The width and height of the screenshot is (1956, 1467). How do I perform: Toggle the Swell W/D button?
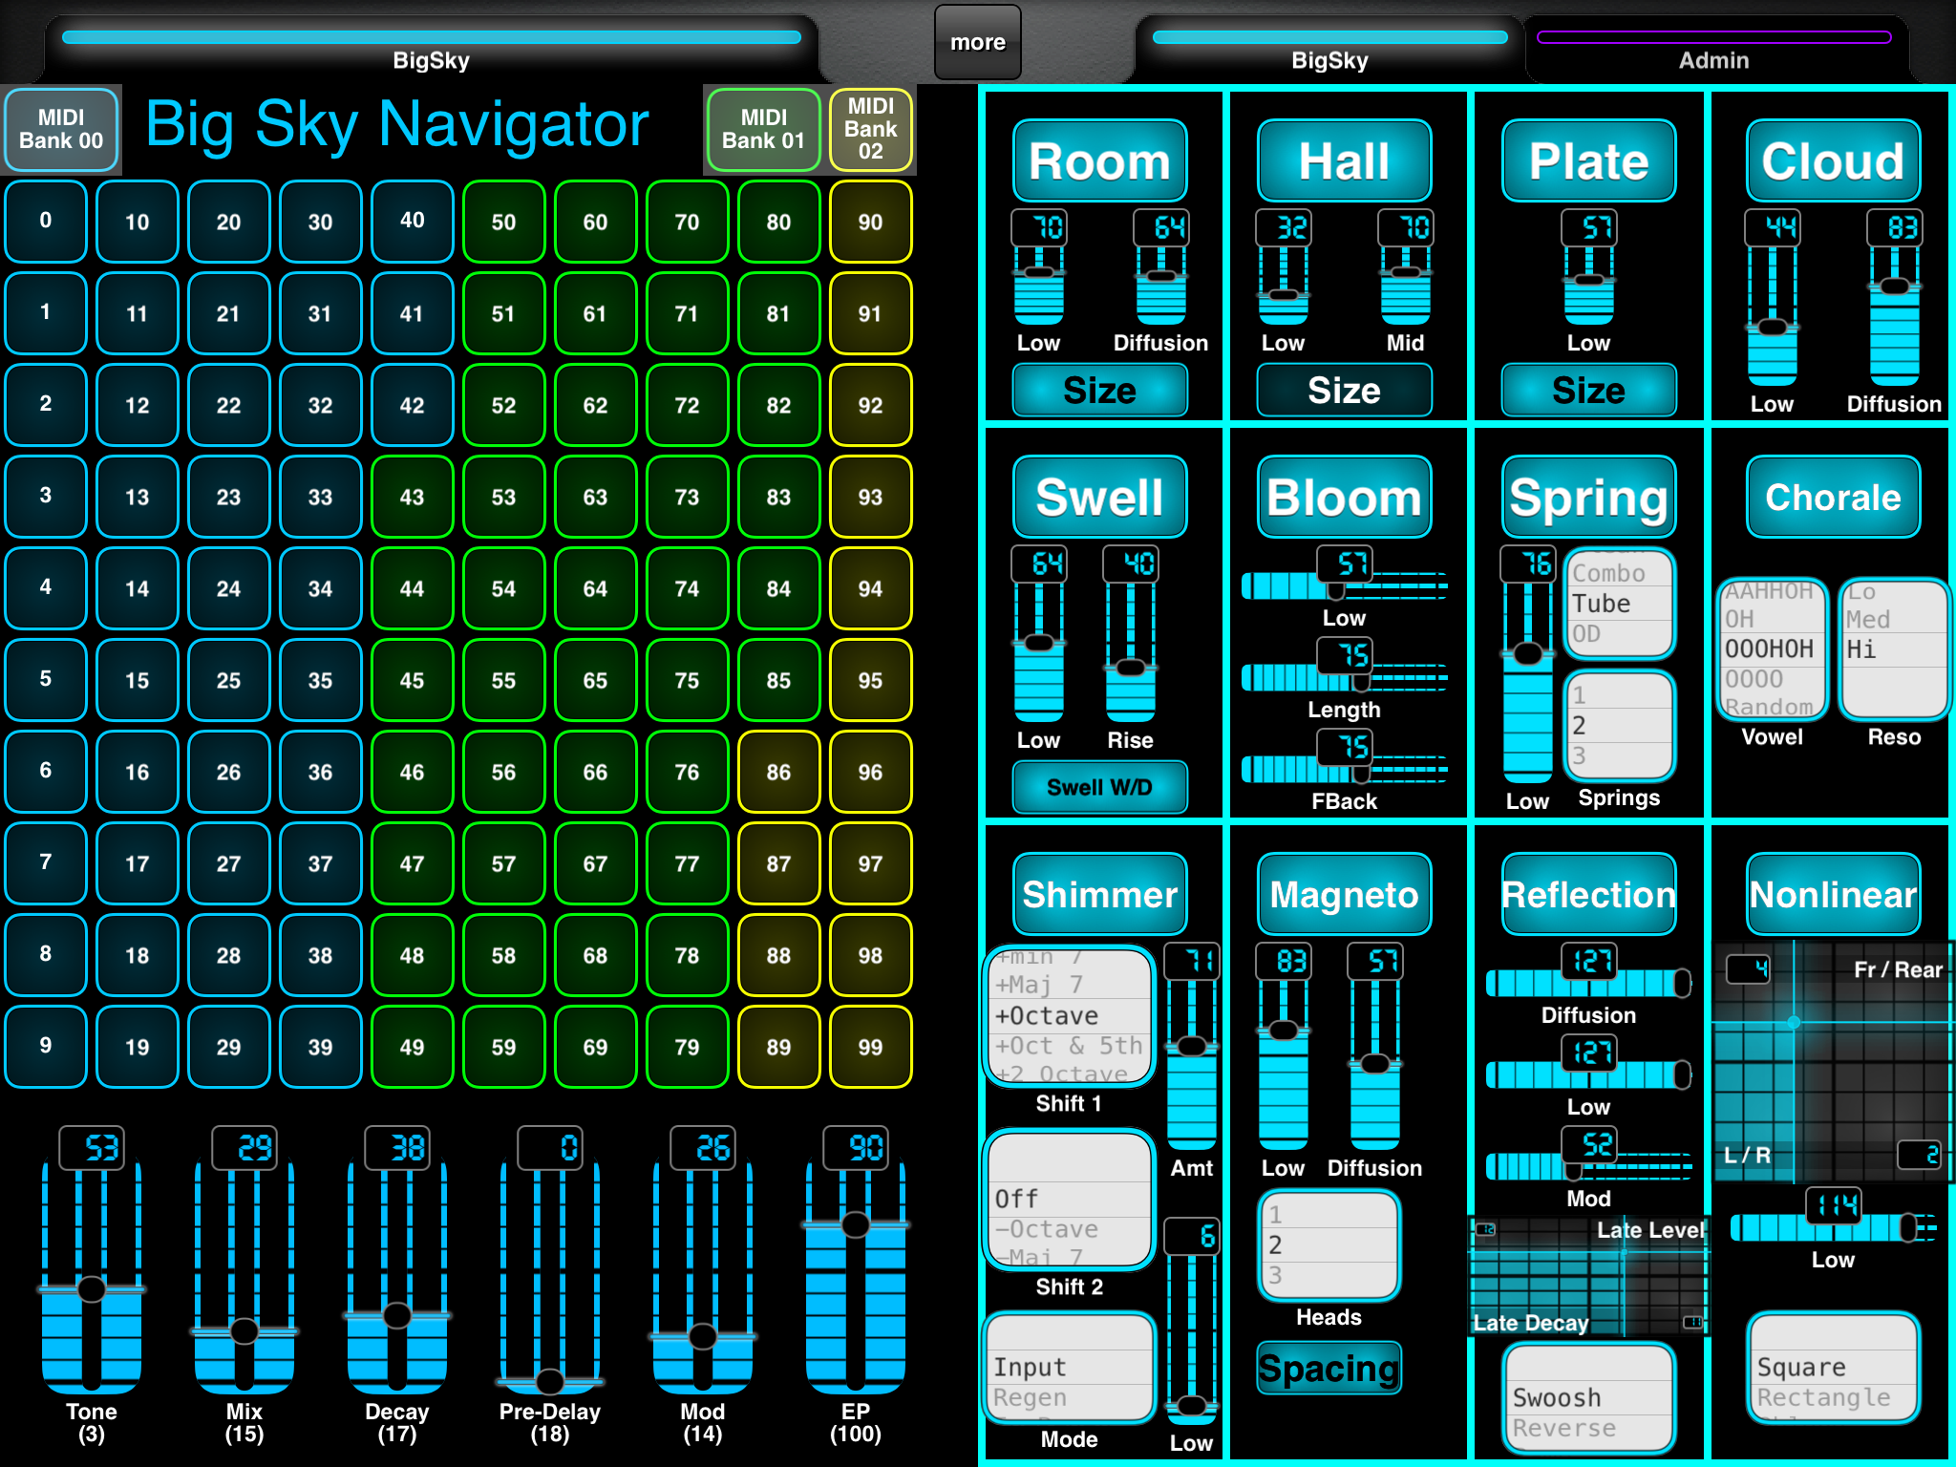(x=1099, y=787)
